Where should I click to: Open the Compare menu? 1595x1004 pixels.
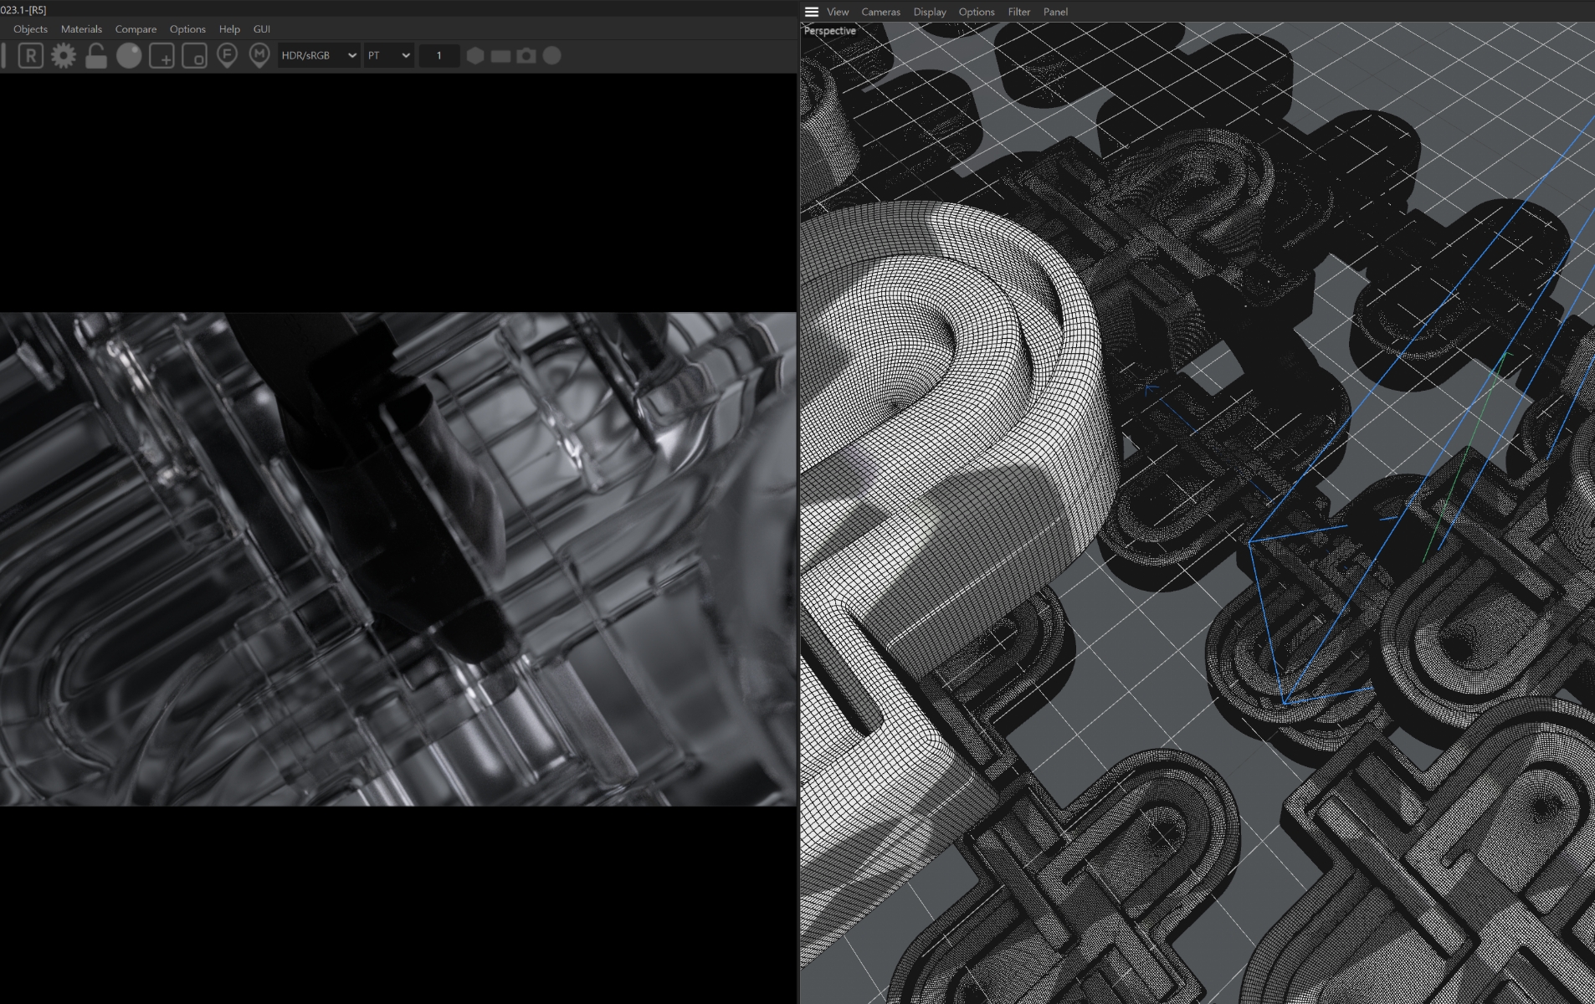coord(136,29)
